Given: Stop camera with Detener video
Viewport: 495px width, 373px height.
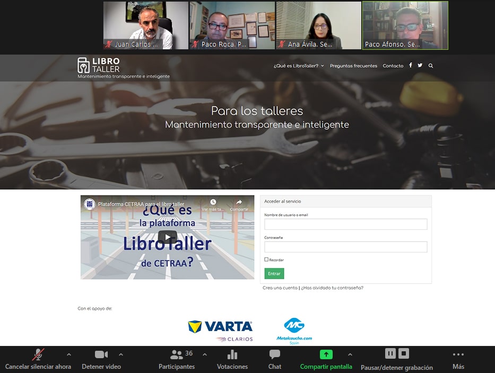Looking at the screenshot, I should click(101, 359).
